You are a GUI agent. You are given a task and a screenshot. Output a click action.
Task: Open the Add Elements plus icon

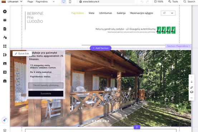tap(5, 11)
